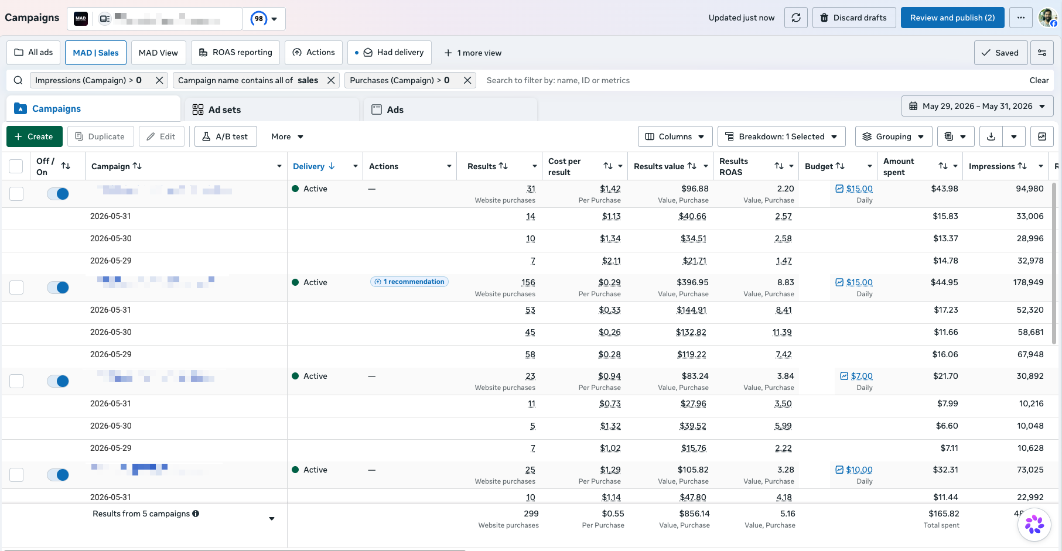This screenshot has height=551, width=1062.
Task: Check the select-all campaigns checkbox
Action: pyautogui.click(x=16, y=166)
